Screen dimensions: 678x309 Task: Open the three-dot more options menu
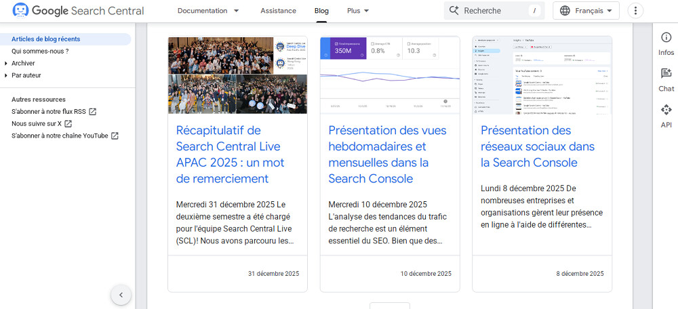click(x=635, y=11)
